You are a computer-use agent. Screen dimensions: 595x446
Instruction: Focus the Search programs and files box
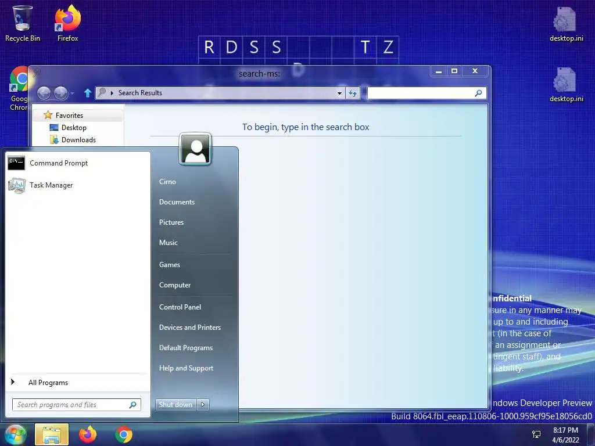tap(77, 405)
